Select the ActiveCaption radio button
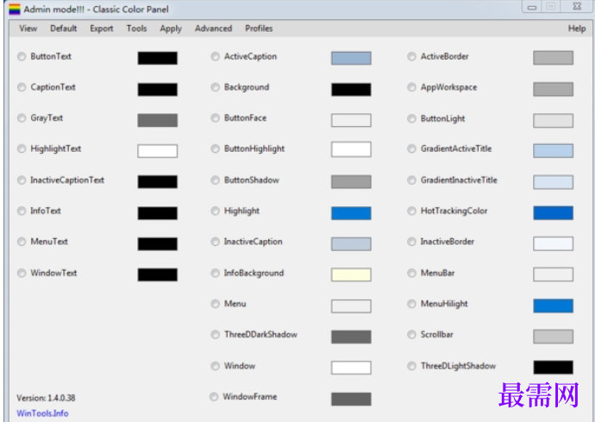 (216, 57)
